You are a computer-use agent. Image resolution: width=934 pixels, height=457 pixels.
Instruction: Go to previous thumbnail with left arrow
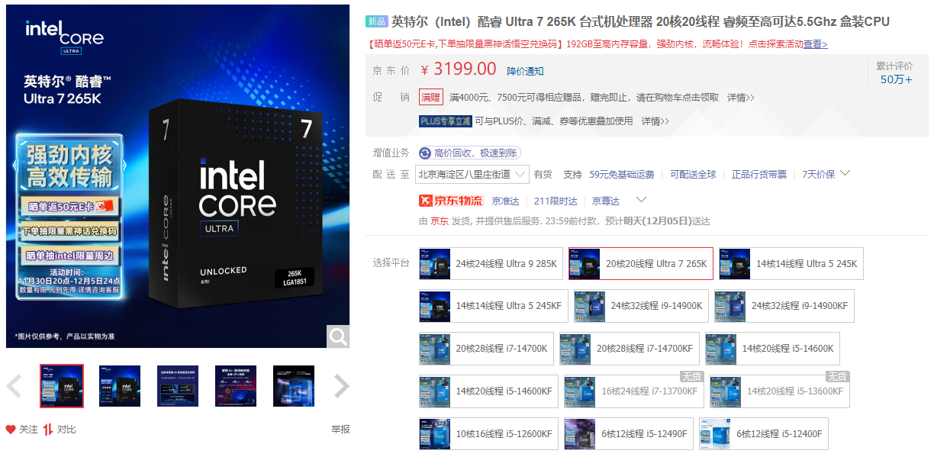[14, 387]
